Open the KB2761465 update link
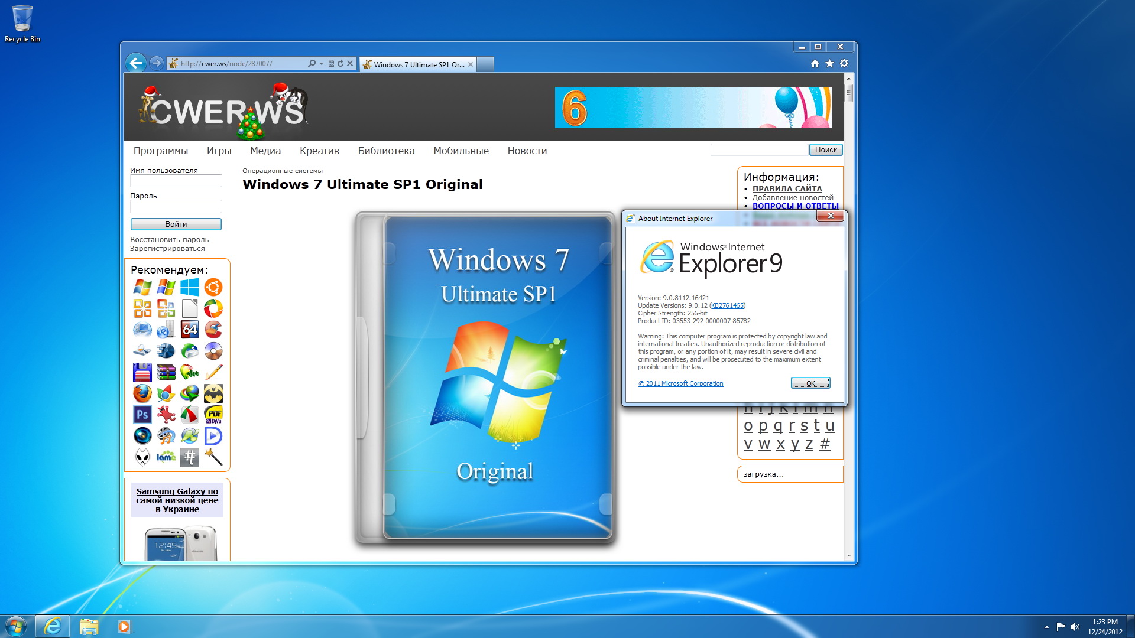This screenshot has width=1135, height=638. click(727, 305)
